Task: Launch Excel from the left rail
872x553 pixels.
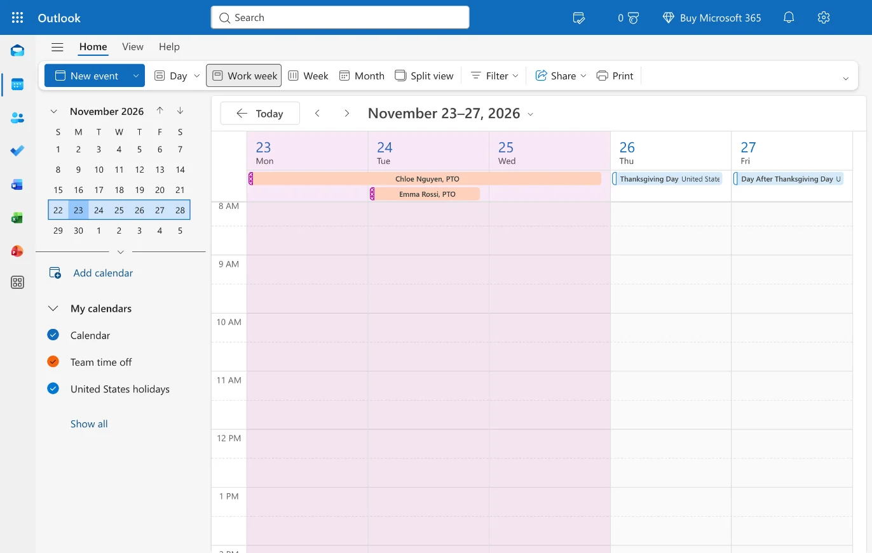Action: [x=18, y=218]
